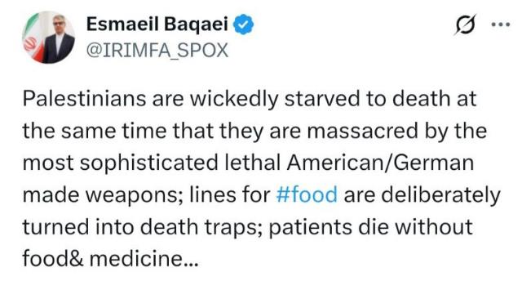Click the blue verified checkmark badge
The width and height of the screenshot is (522, 299).
pos(243,24)
